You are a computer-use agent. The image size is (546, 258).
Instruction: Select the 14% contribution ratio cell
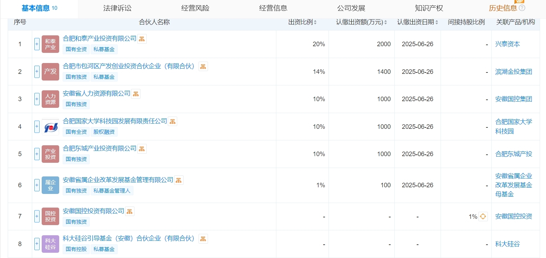tap(302, 72)
